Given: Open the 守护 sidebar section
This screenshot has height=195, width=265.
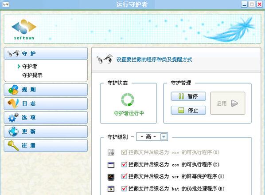Looking at the screenshot, I should [46, 54].
